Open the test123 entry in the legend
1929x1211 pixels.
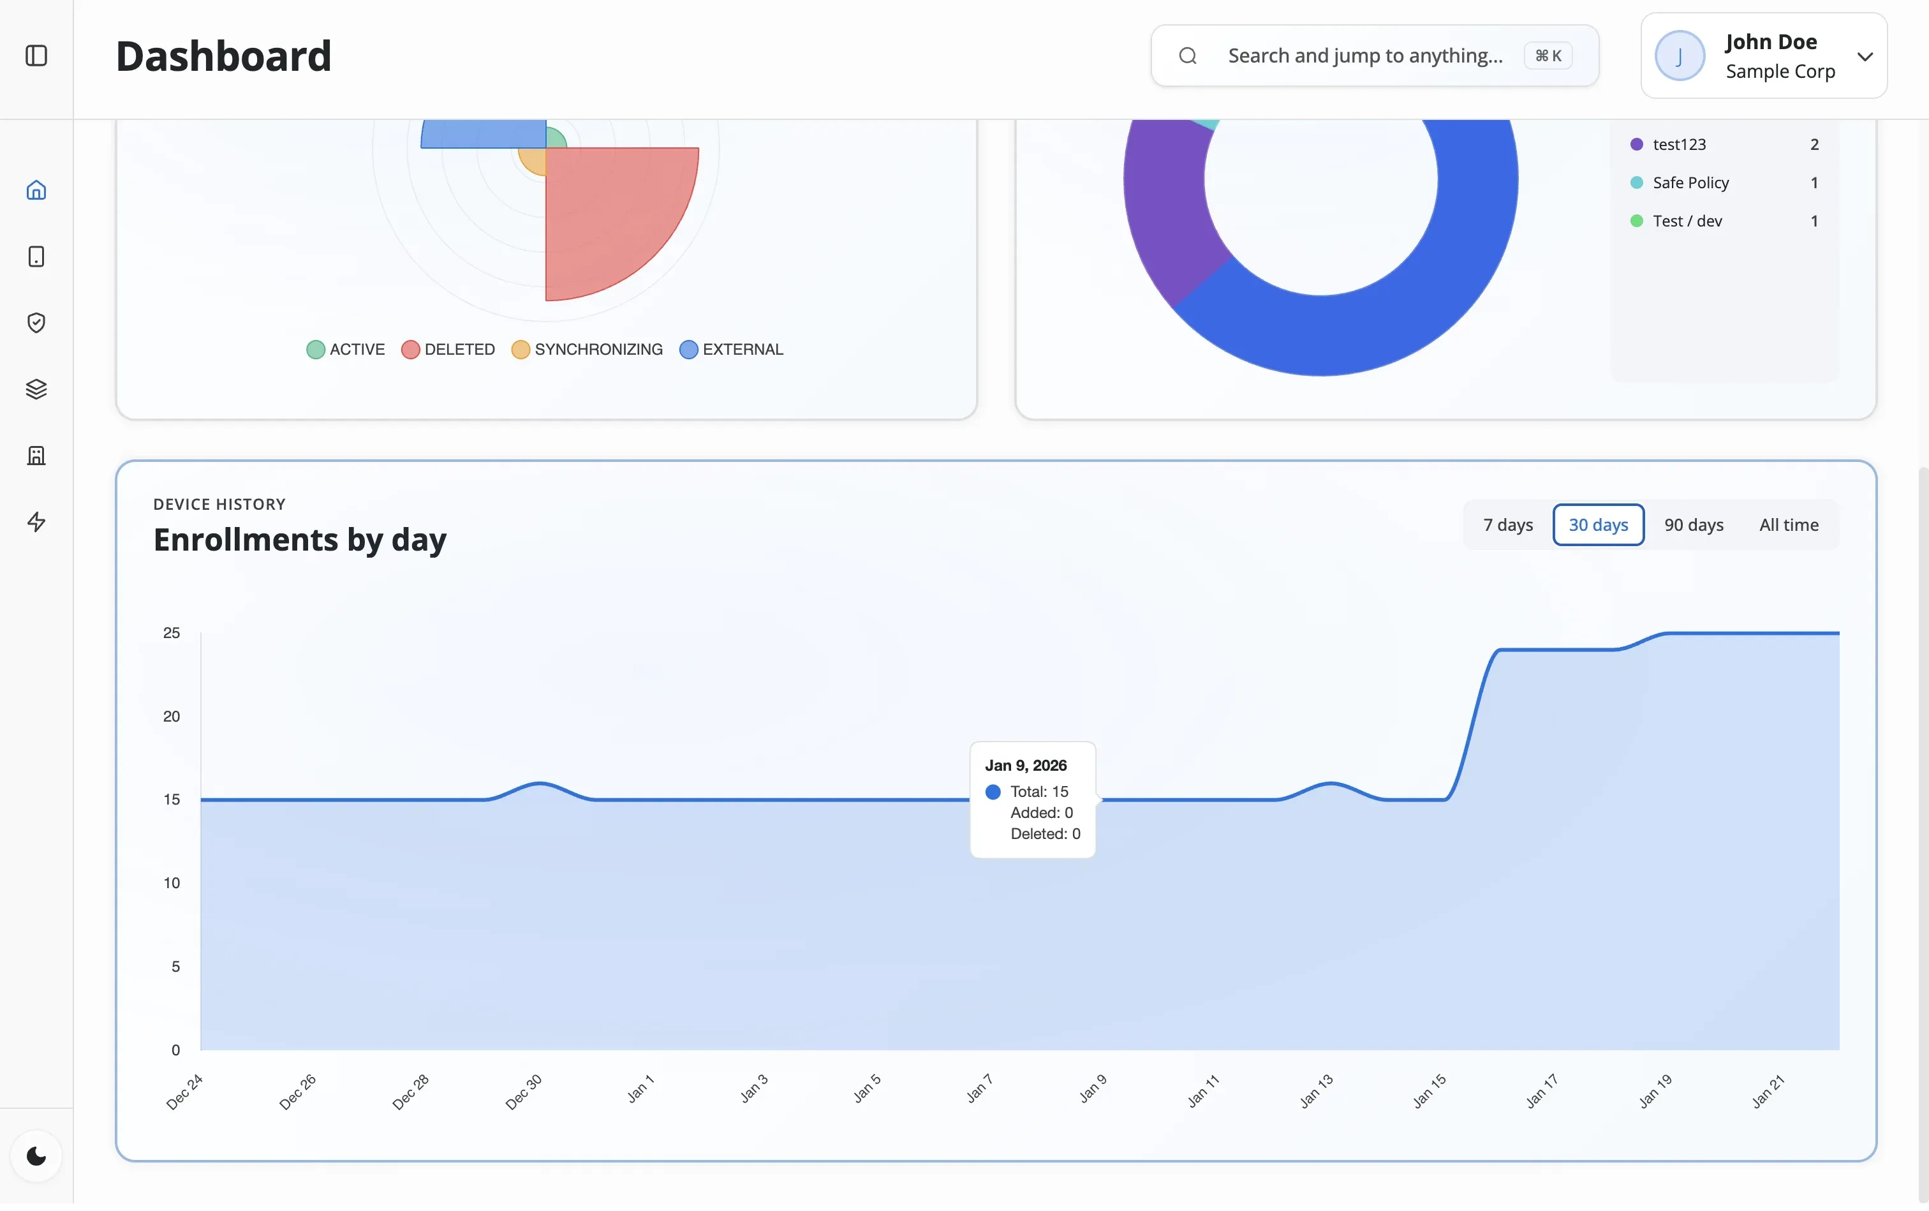pyautogui.click(x=1681, y=144)
